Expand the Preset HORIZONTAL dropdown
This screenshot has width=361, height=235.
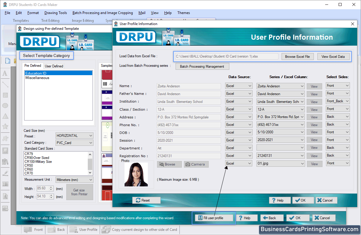pyautogui.click(x=74, y=136)
